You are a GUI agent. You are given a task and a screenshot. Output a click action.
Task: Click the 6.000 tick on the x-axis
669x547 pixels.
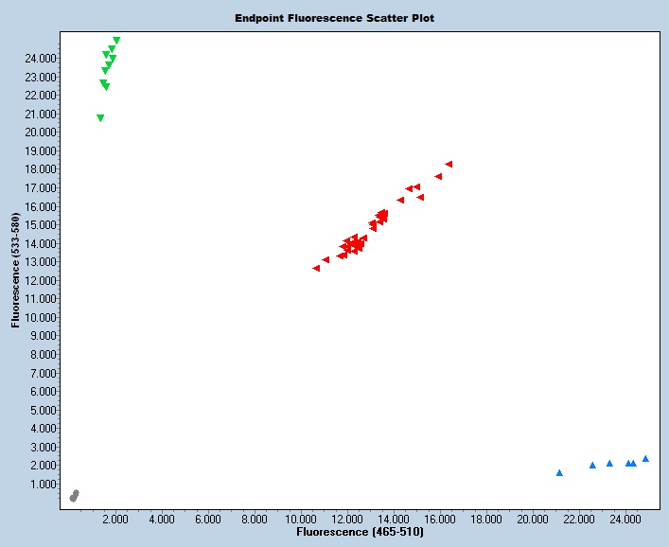tap(208, 520)
